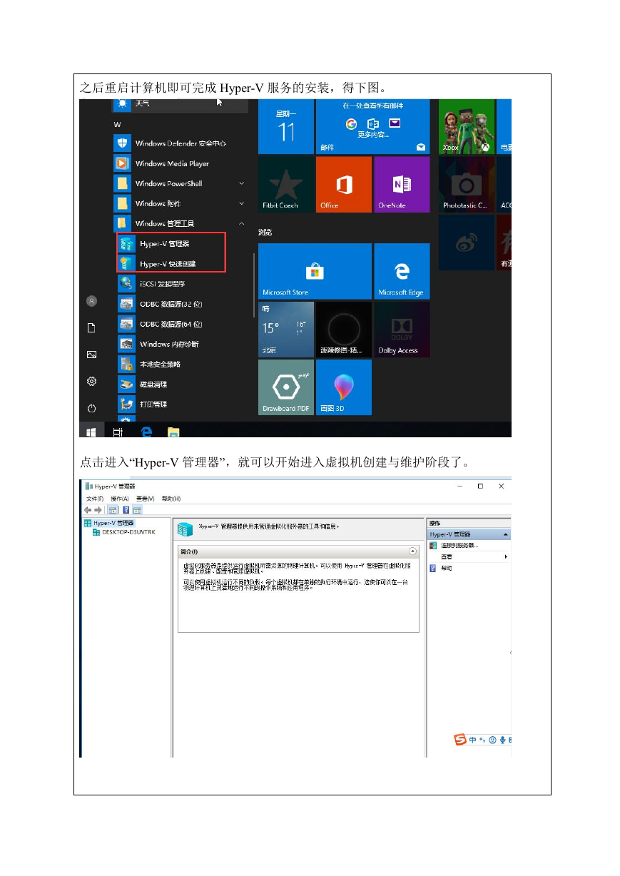Open Edge browser from the taskbar

pyautogui.click(x=146, y=432)
